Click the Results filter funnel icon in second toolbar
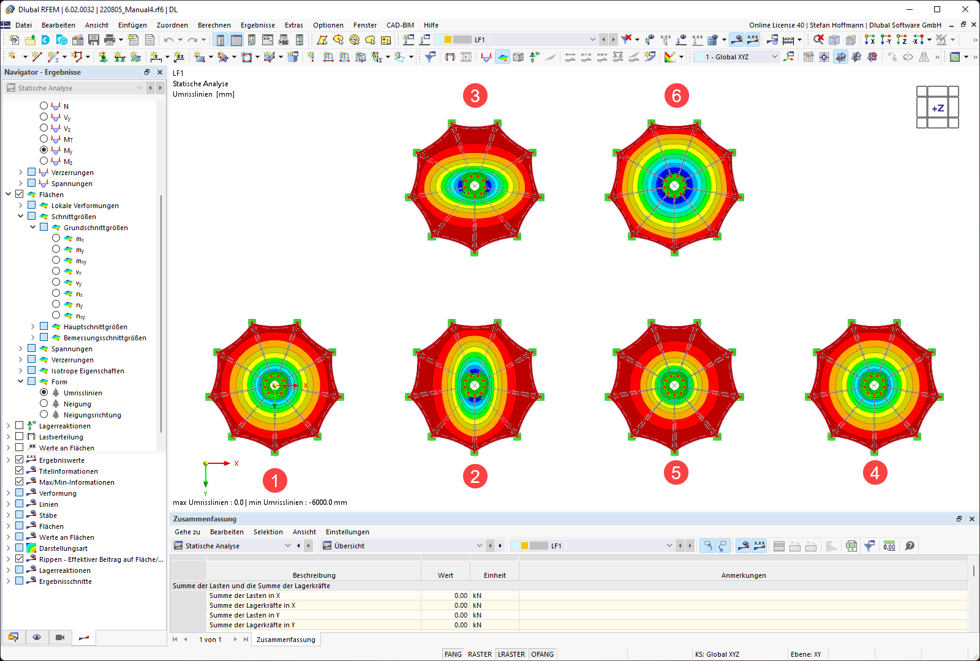Image resolution: width=980 pixels, height=661 pixels. pos(430,57)
